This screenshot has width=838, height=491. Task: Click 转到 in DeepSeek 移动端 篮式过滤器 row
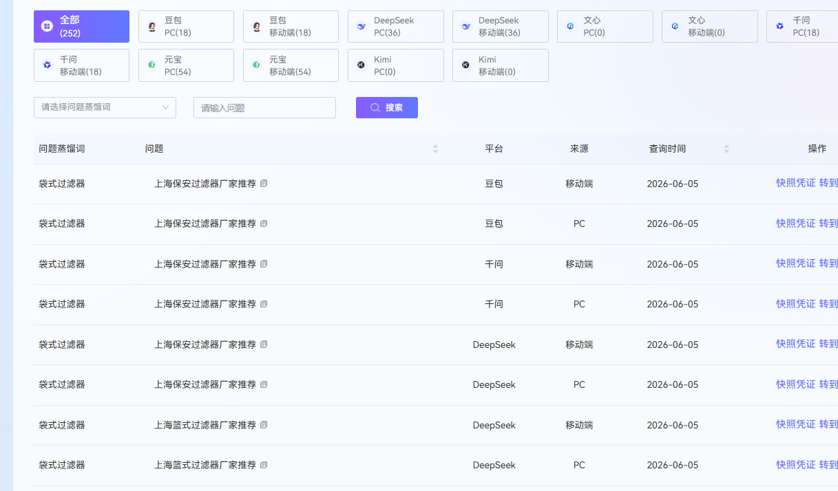coord(828,424)
